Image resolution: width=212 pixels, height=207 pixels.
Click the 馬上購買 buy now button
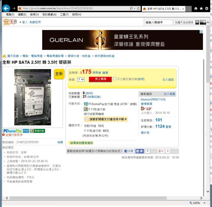(100, 79)
